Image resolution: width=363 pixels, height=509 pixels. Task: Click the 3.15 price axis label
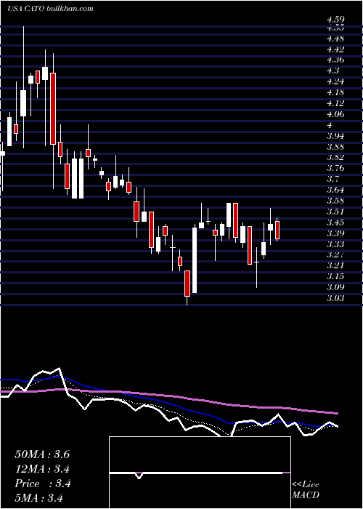point(335,276)
